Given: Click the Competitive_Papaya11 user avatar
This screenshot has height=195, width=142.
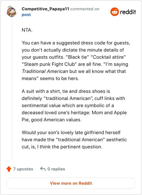Looking at the screenshot, I should tap(11, 11).
